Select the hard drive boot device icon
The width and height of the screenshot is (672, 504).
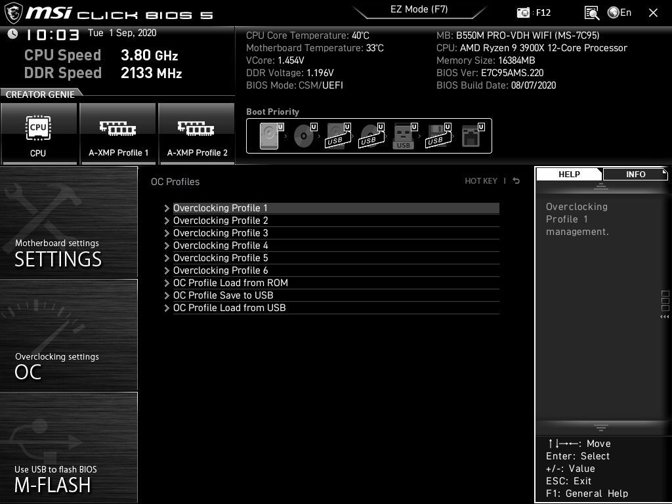coord(270,136)
